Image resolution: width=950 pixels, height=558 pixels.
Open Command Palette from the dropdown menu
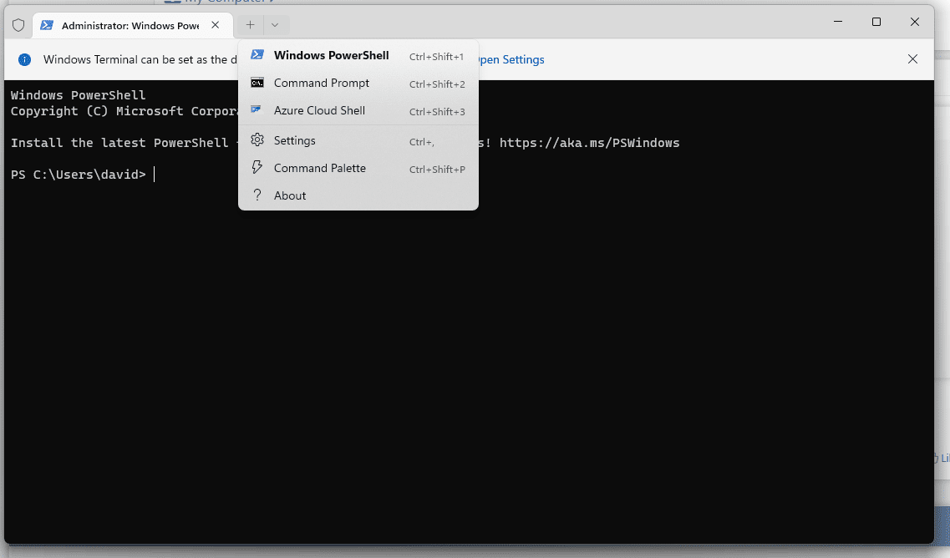click(x=358, y=169)
